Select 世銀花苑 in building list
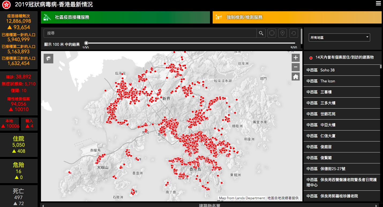 pyautogui.click(x=342, y=114)
